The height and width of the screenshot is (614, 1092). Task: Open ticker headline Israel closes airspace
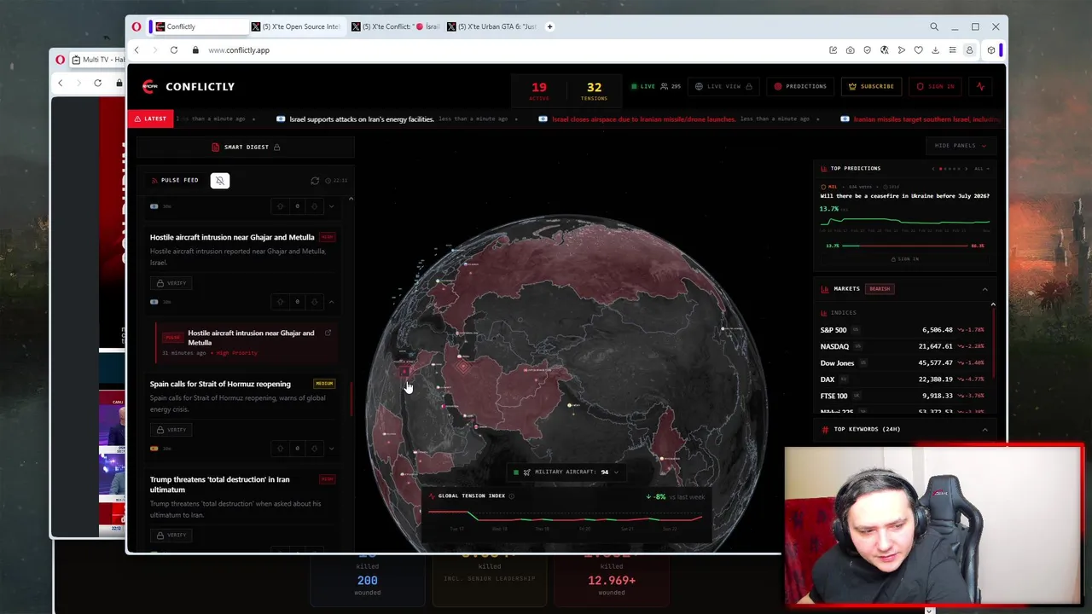(643, 119)
